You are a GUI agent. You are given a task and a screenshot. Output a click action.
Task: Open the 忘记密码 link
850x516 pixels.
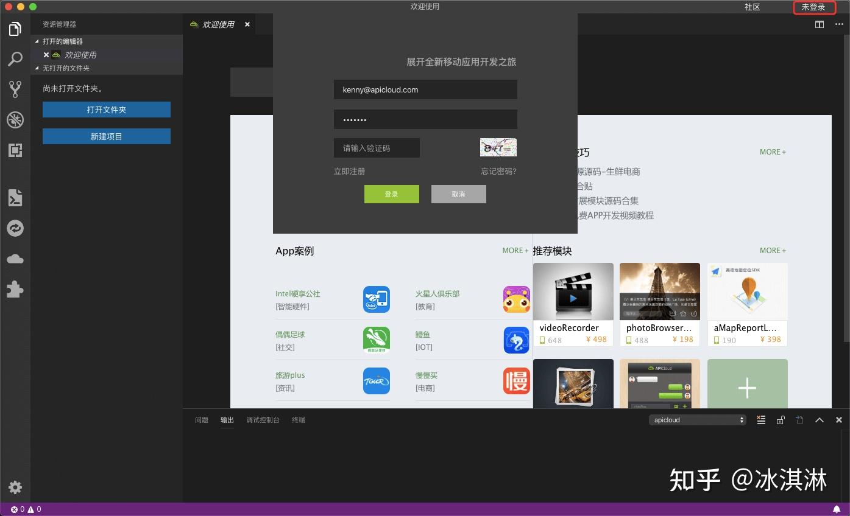click(498, 171)
